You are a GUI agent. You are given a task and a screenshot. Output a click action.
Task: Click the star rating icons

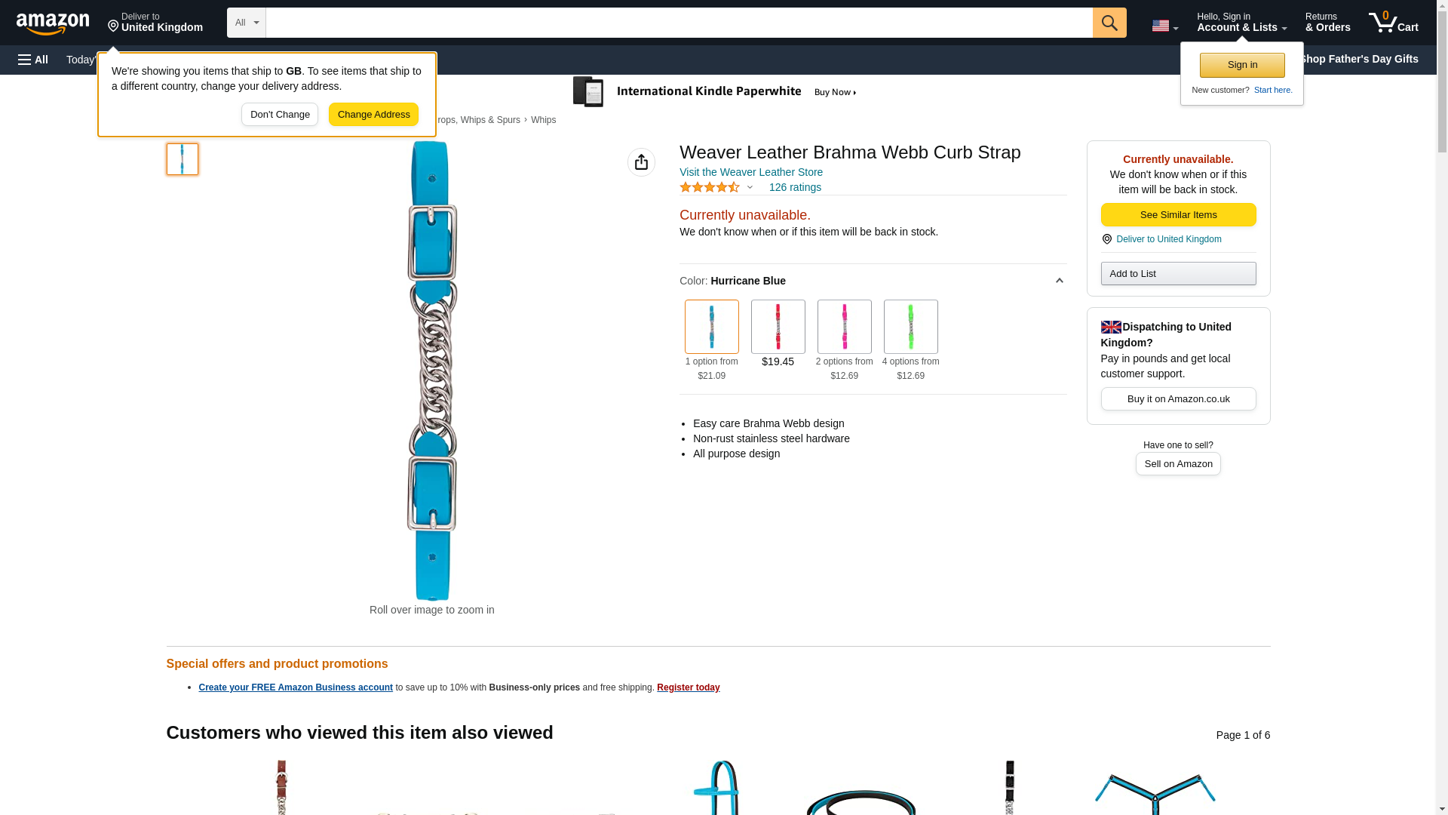pyautogui.click(x=710, y=187)
